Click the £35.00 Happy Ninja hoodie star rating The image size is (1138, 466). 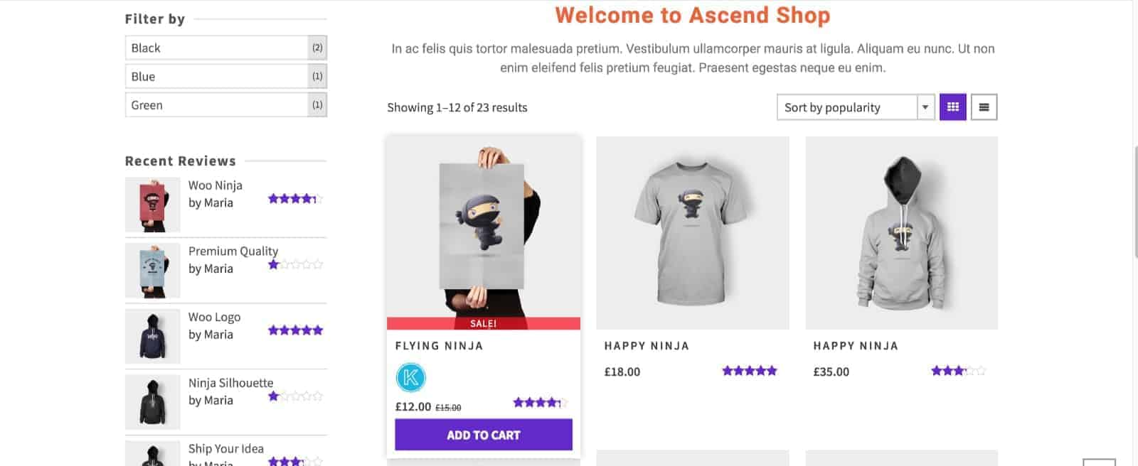click(x=957, y=371)
